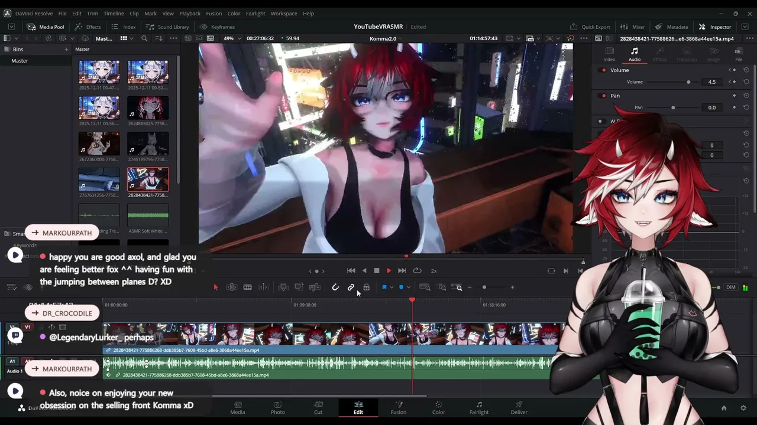Toggle Linked Selection chain icon
Viewport: 757px width, 425px height.
[x=351, y=287]
